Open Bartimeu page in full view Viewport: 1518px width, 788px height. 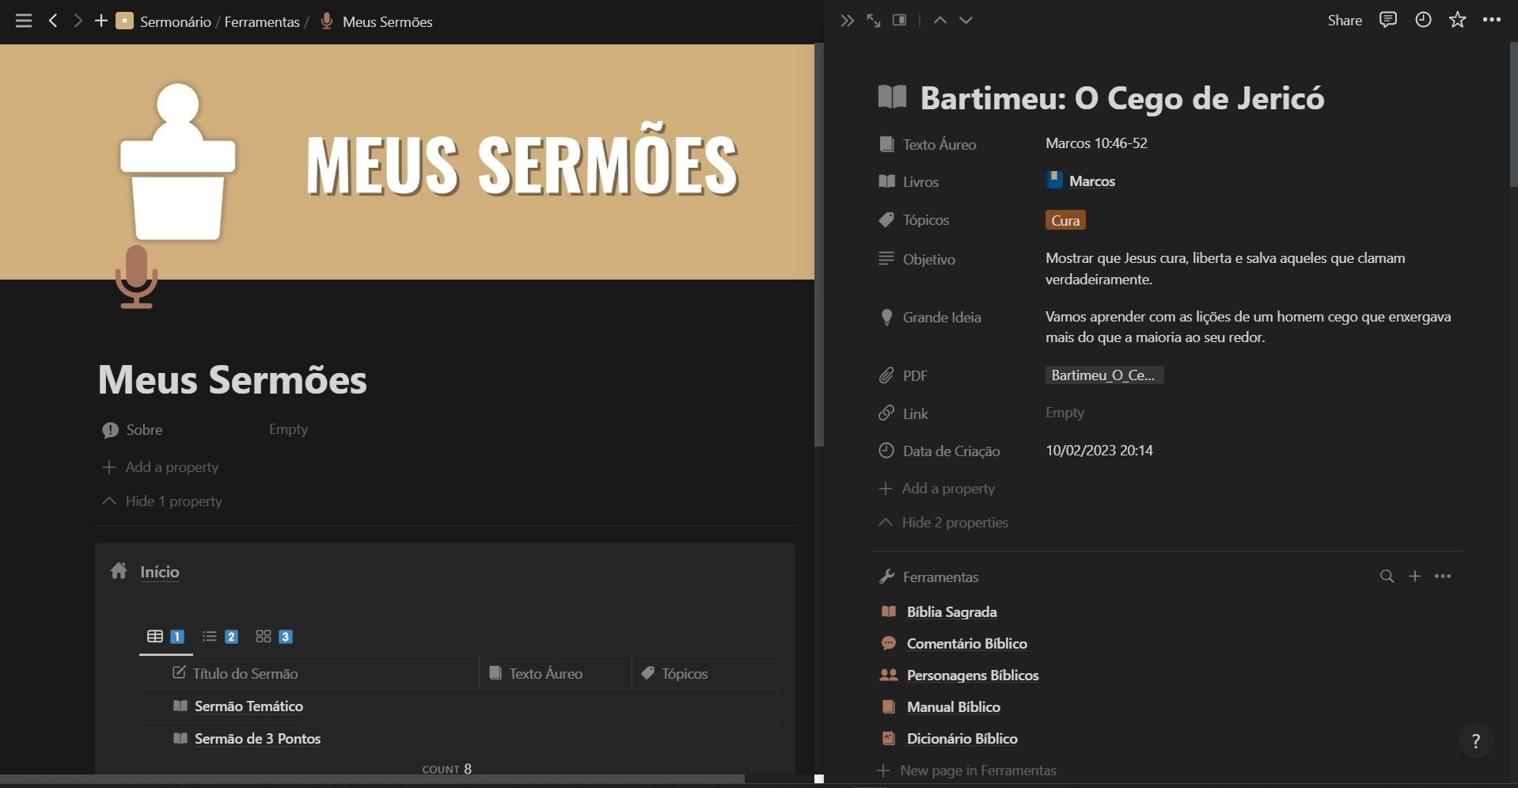pyautogui.click(x=873, y=21)
